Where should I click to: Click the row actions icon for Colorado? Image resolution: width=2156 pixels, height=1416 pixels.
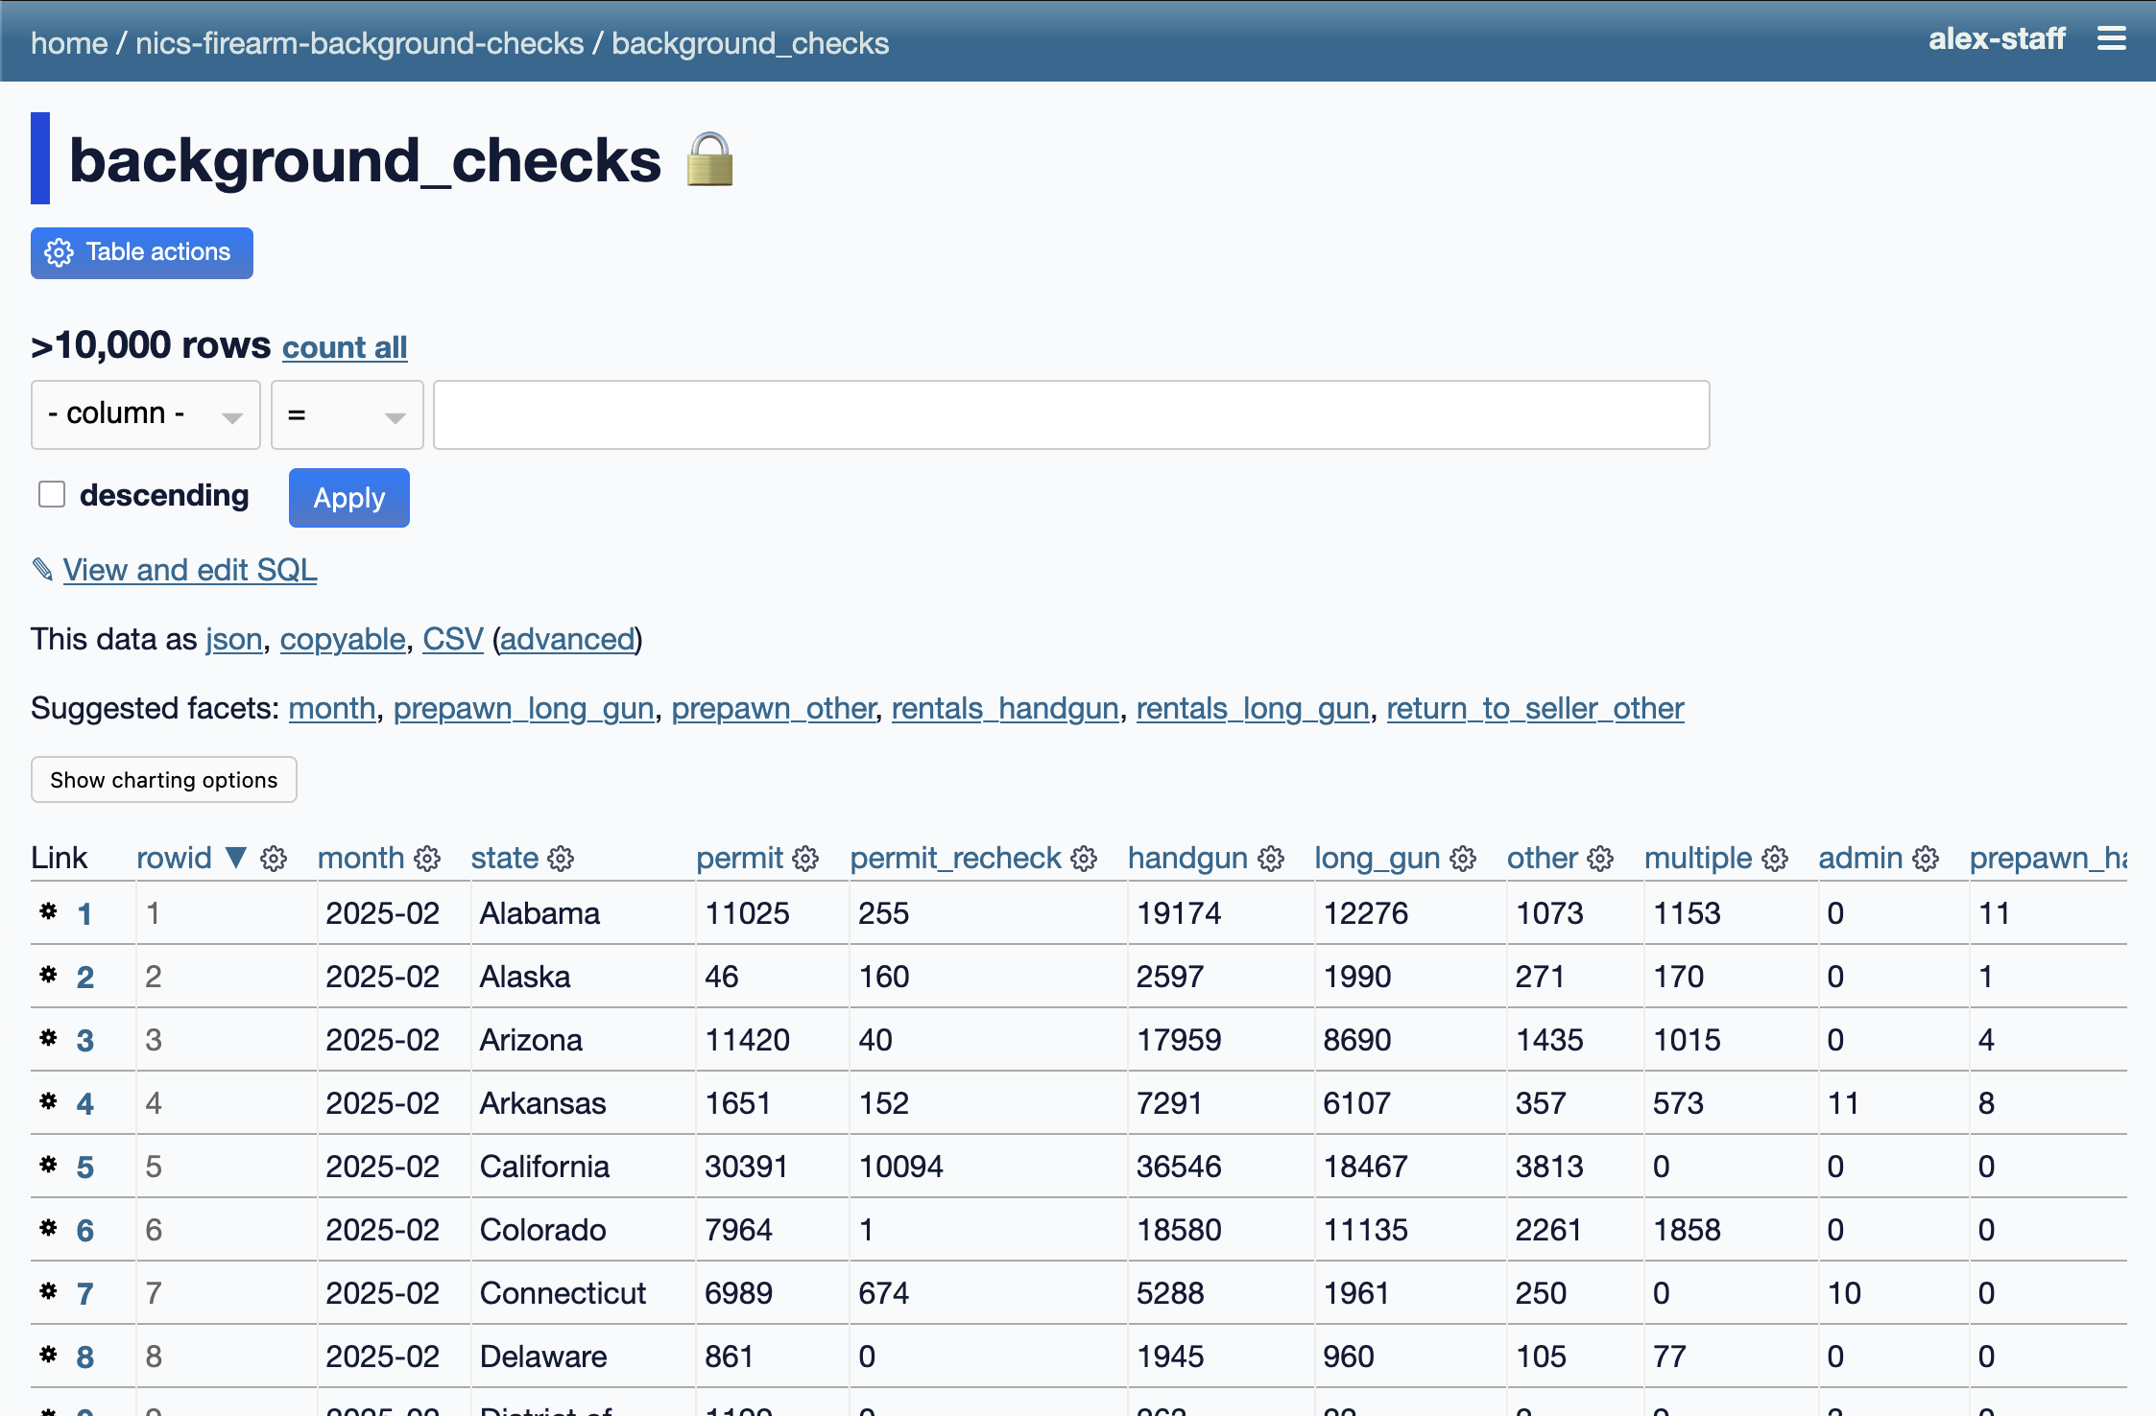(x=48, y=1228)
